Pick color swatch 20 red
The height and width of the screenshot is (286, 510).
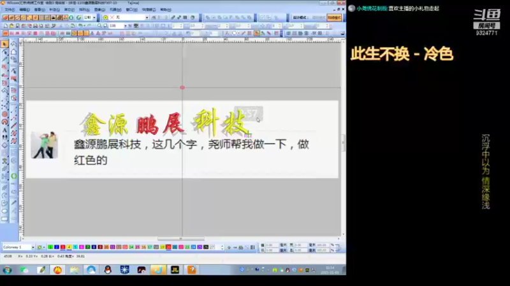168,247
